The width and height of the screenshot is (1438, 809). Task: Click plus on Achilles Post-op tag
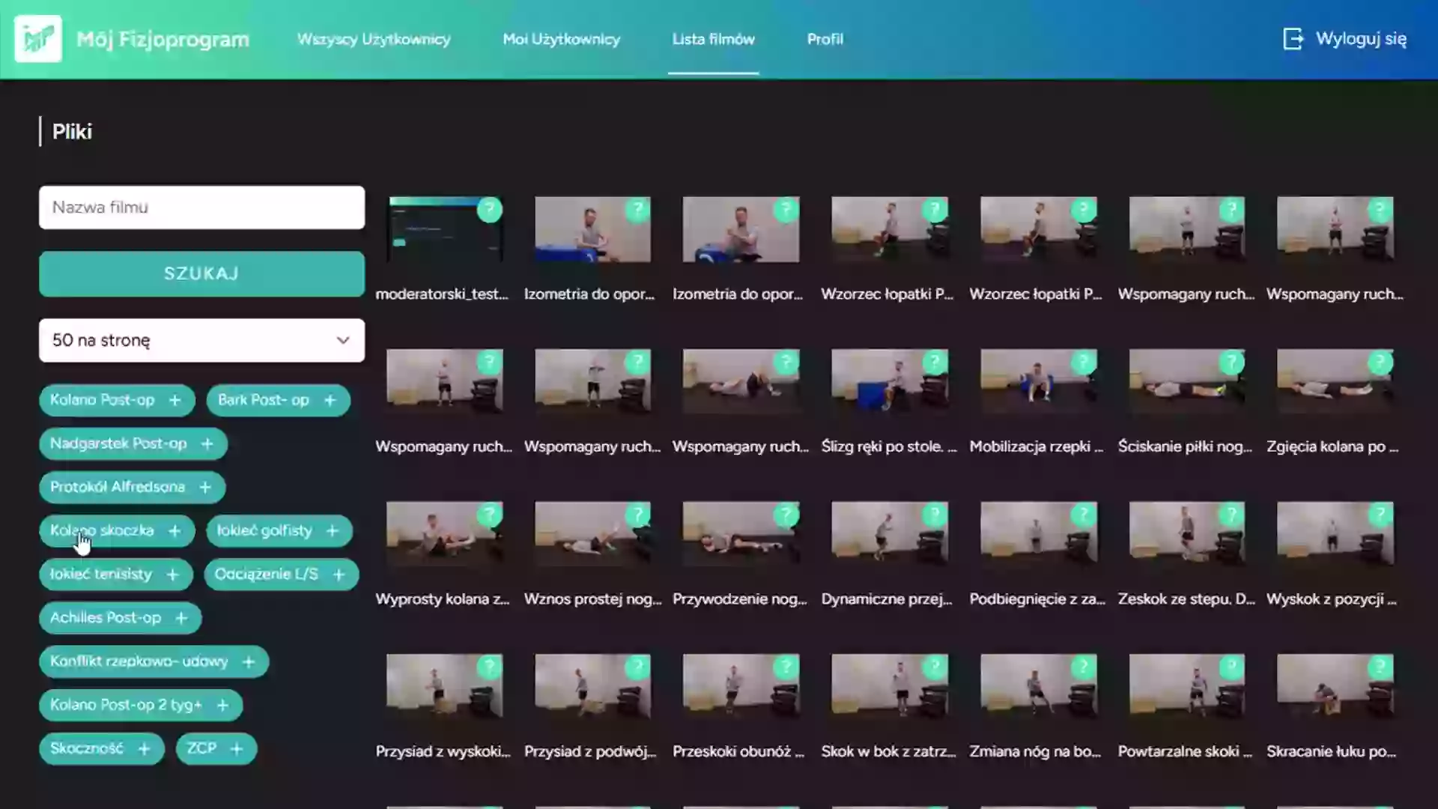(x=181, y=618)
